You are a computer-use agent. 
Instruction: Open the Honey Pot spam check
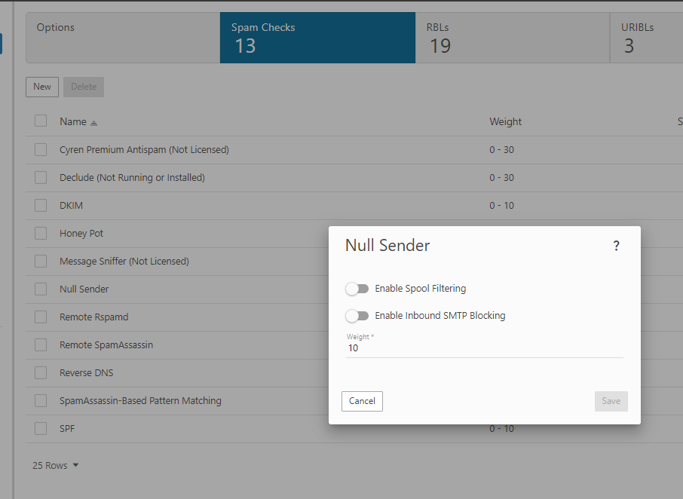[81, 234]
